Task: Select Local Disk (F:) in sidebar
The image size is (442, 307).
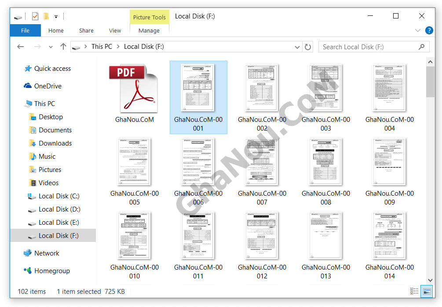Action: [53, 236]
